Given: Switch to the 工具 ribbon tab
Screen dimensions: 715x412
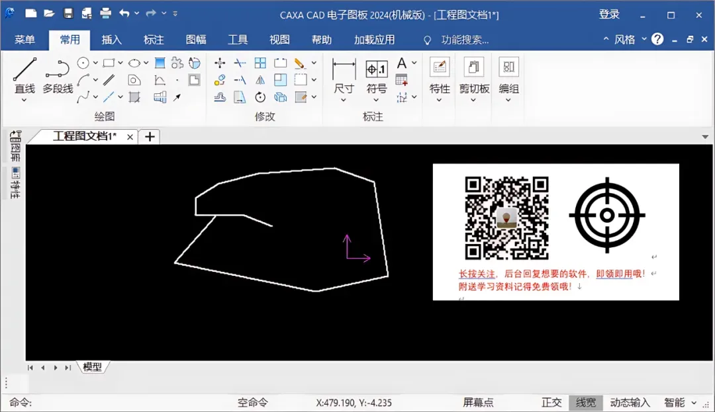Looking at the screenshot, I should [x=238, y=40].
